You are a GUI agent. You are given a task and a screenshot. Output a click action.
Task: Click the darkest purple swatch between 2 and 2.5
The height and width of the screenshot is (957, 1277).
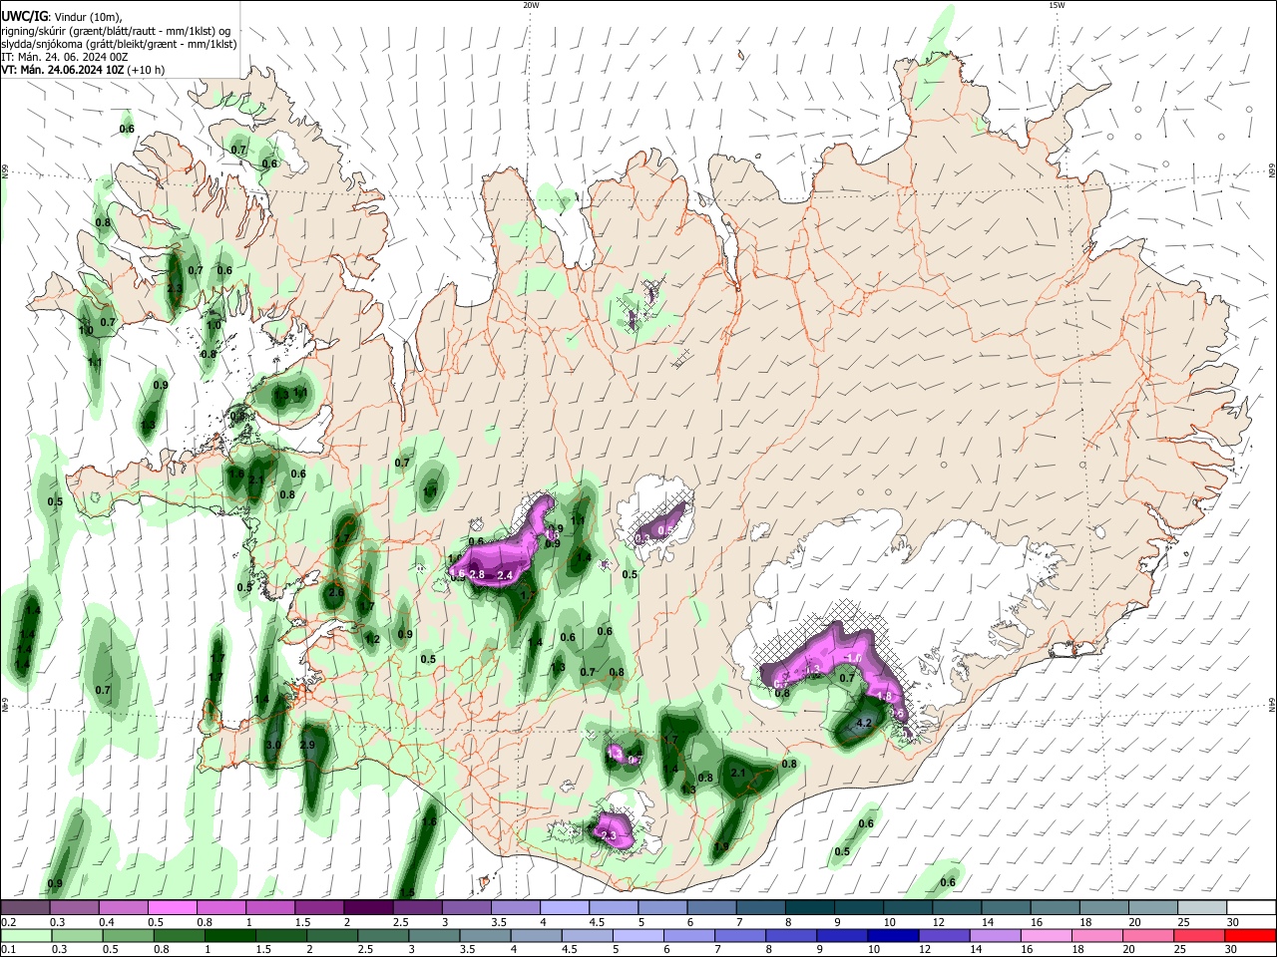tap(368, 908)
